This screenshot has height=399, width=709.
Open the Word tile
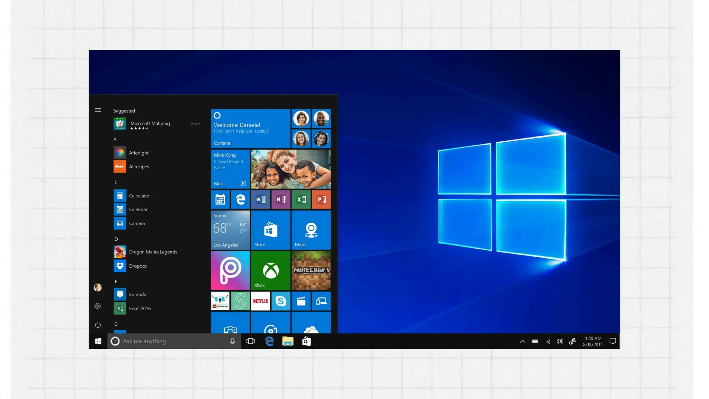[260, 199]
